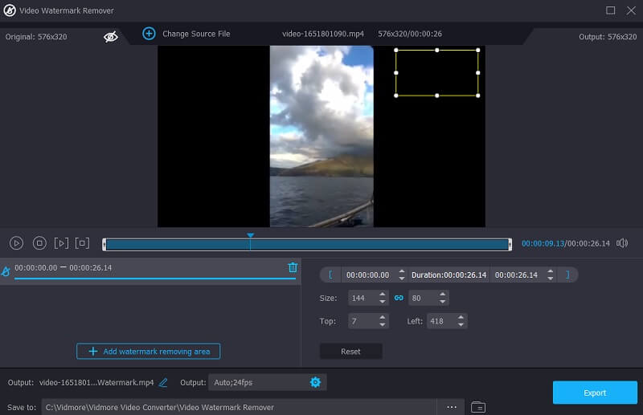Click the play-from-start bracket icon
This screenshot has height=415, width=643.
click(61, 243)
